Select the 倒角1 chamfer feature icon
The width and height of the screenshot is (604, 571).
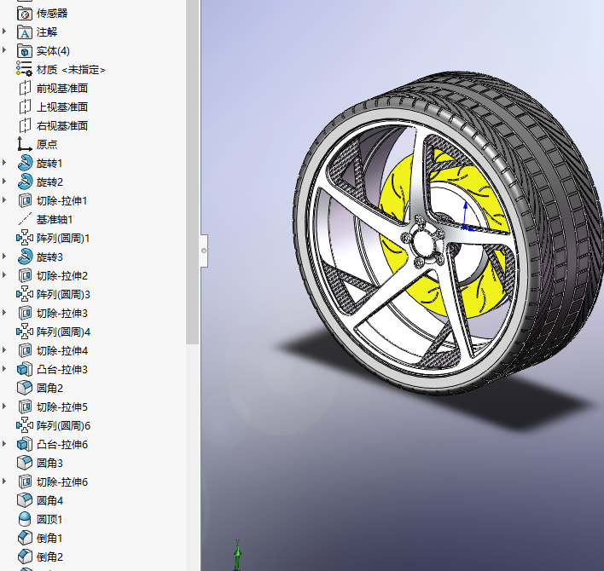(25, 538)
